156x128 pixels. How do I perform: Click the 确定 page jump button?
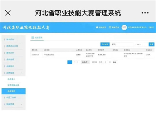tap(115, 62)
